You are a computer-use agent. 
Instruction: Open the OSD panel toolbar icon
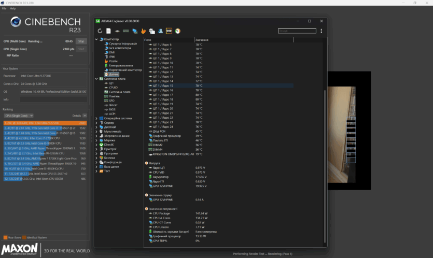click(x=169, y=31)
